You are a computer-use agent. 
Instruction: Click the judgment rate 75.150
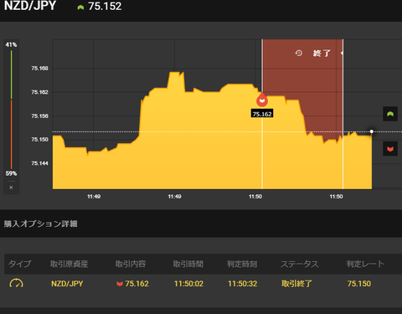(359, 284)
